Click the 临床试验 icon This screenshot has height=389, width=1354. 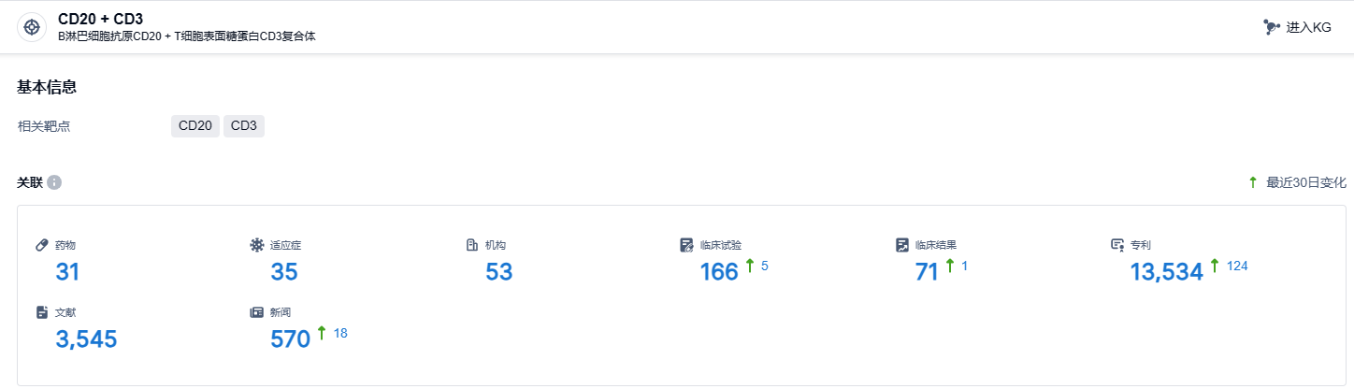[687, 245]
